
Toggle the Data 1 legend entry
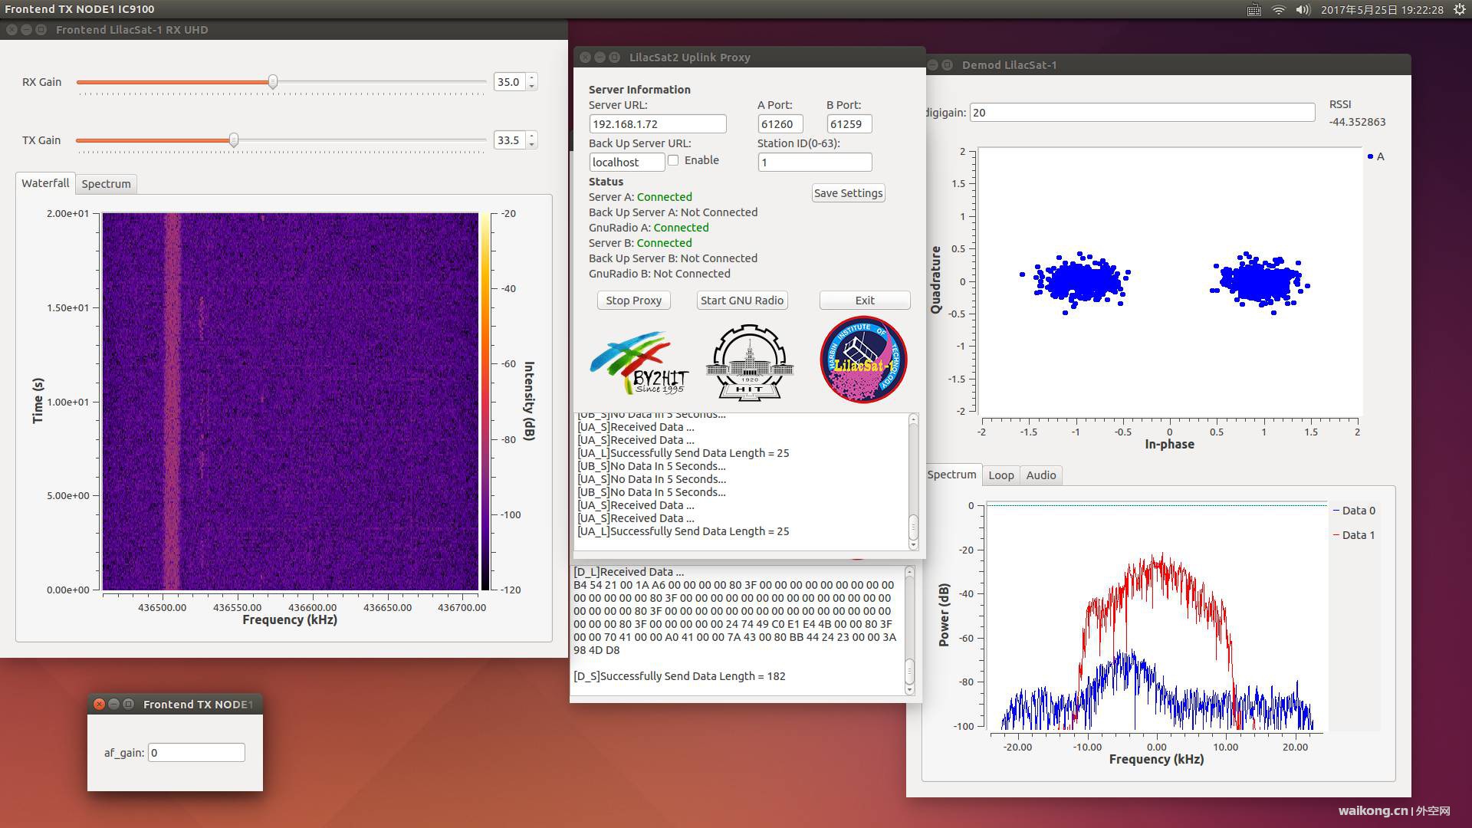(1354, 535)
